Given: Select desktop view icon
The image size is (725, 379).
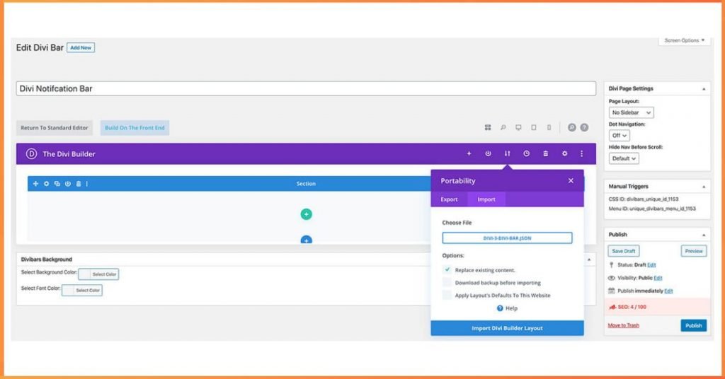Looking at the screenshot, I should 518,127.
